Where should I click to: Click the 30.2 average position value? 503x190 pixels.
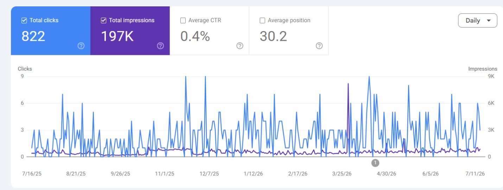pyautogui.click(x=273, y=36)
